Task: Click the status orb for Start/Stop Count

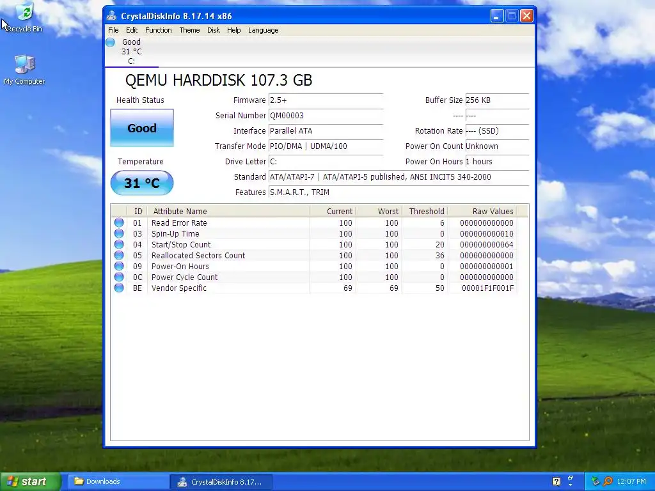Action: point(119,244)
